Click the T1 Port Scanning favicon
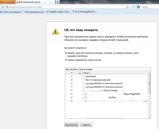The image size is (159, 129). pyautogui.click(x=74, y=12)
